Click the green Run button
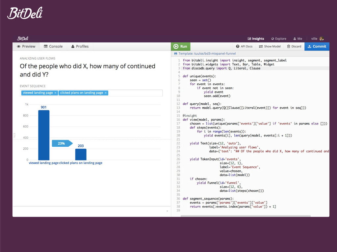 (181, 47)
